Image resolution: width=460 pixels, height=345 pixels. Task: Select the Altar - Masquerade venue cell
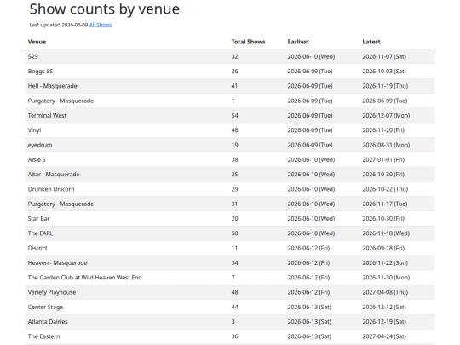coord(54,175)
